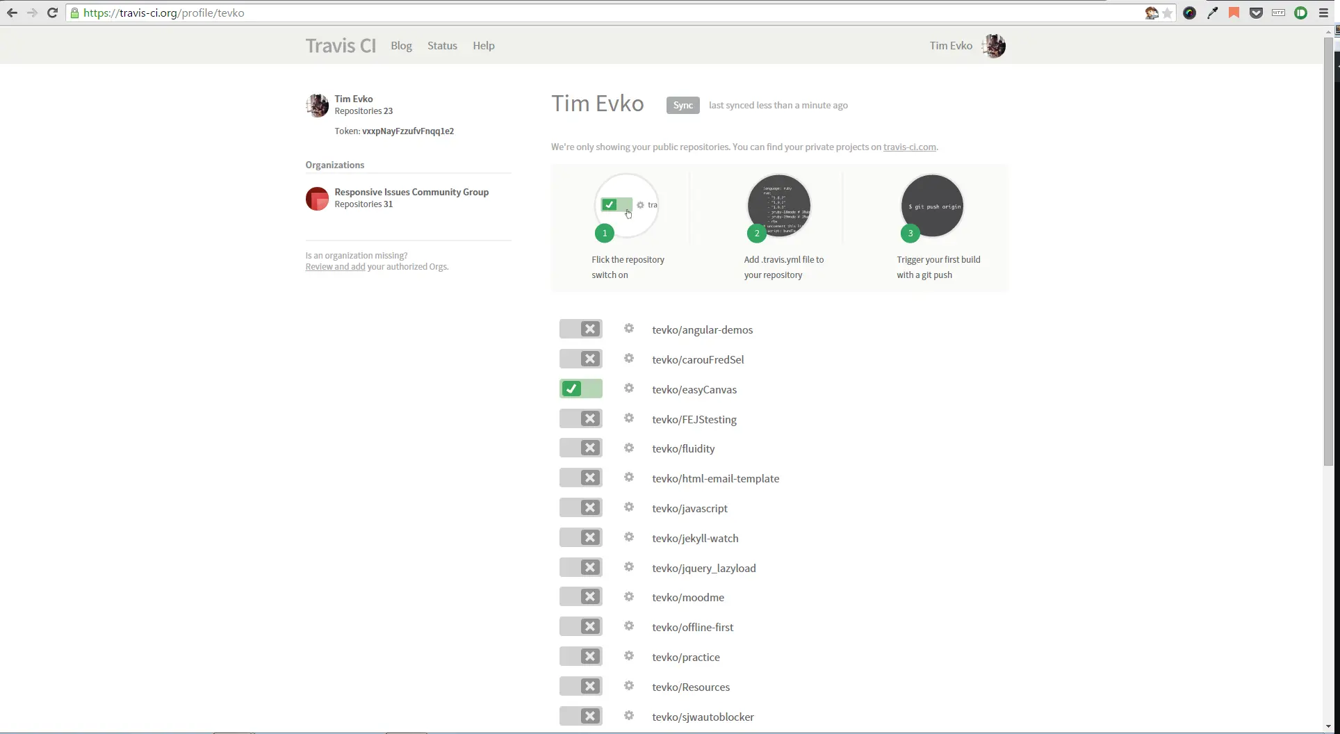Open settings gear for tevko/jekyll-watch
This screenshot has width=1340, height=734.
628,537
